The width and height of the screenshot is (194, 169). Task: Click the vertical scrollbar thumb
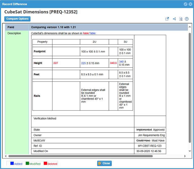pos(190,88)
